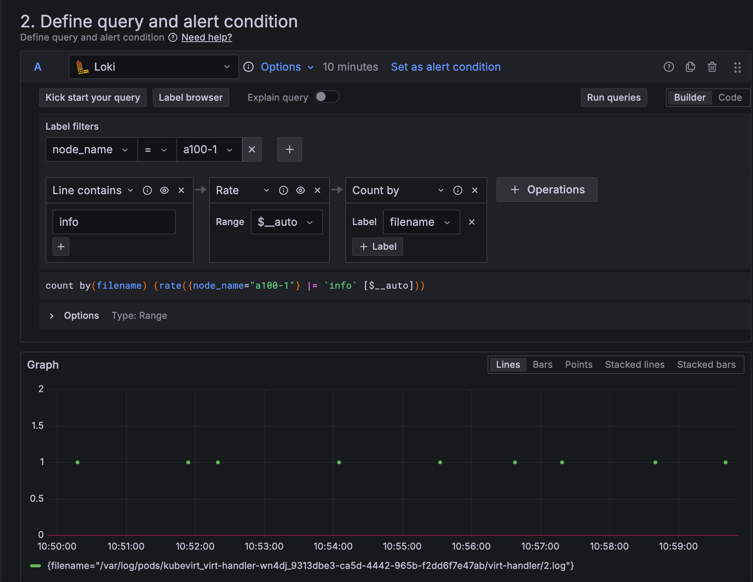Select the Stacked bars graph style
Screen dimensions: 753x582
click(706, 365)
